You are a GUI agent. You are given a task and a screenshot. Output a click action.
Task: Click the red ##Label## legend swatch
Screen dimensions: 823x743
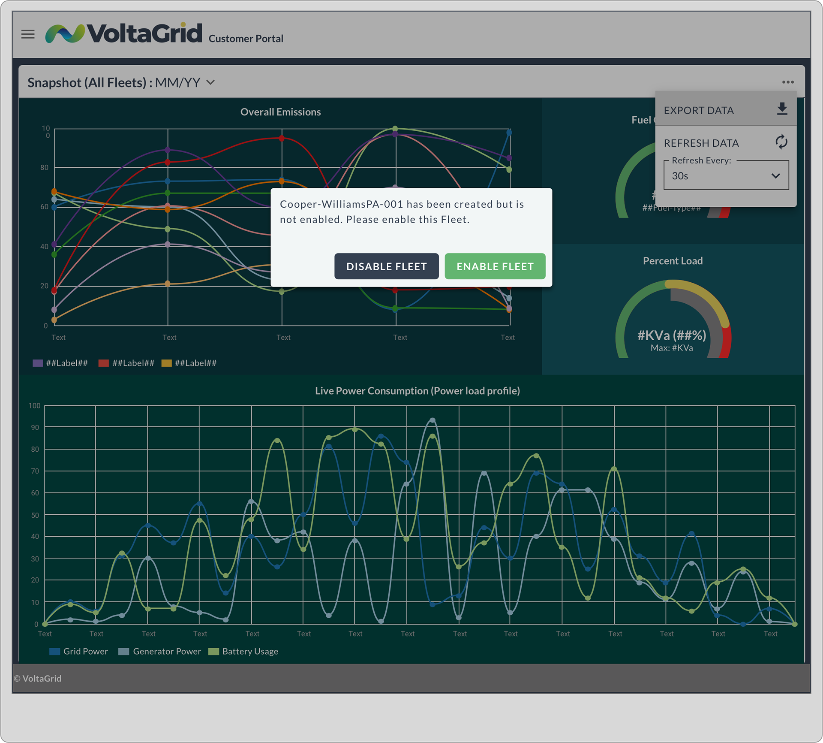tap(103, 363)
